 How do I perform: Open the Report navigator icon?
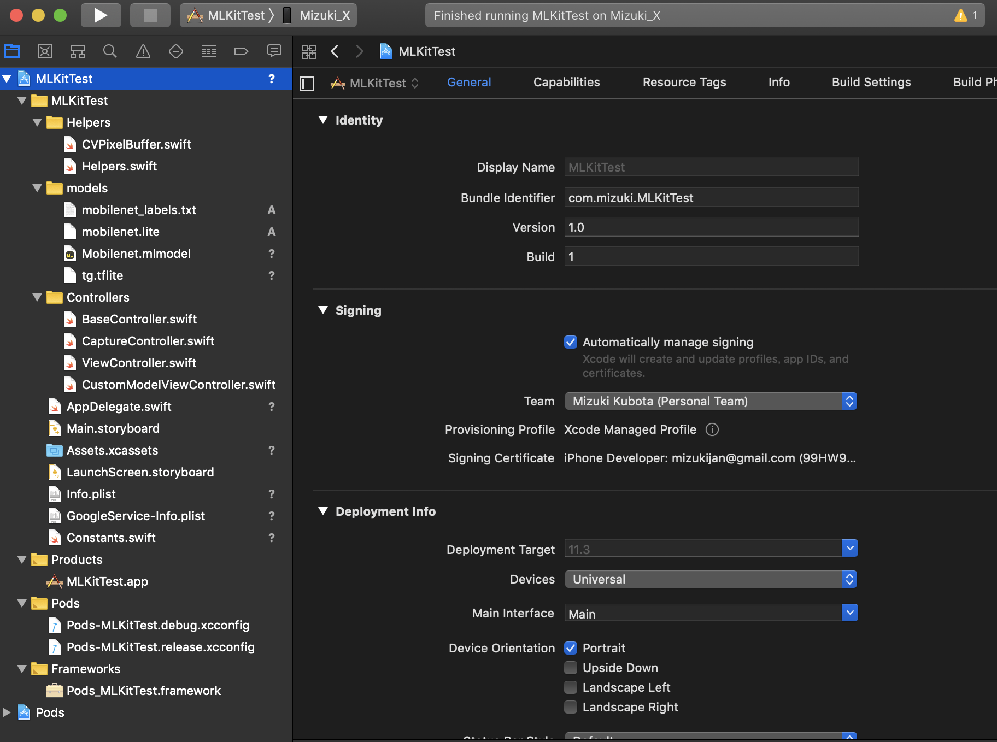(x=274, y=51)
